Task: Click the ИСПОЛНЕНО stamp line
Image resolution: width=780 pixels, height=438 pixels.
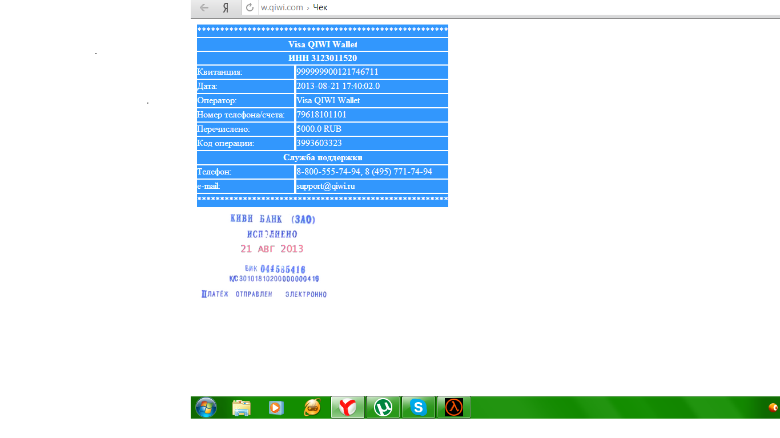Action: pos(272,234)
